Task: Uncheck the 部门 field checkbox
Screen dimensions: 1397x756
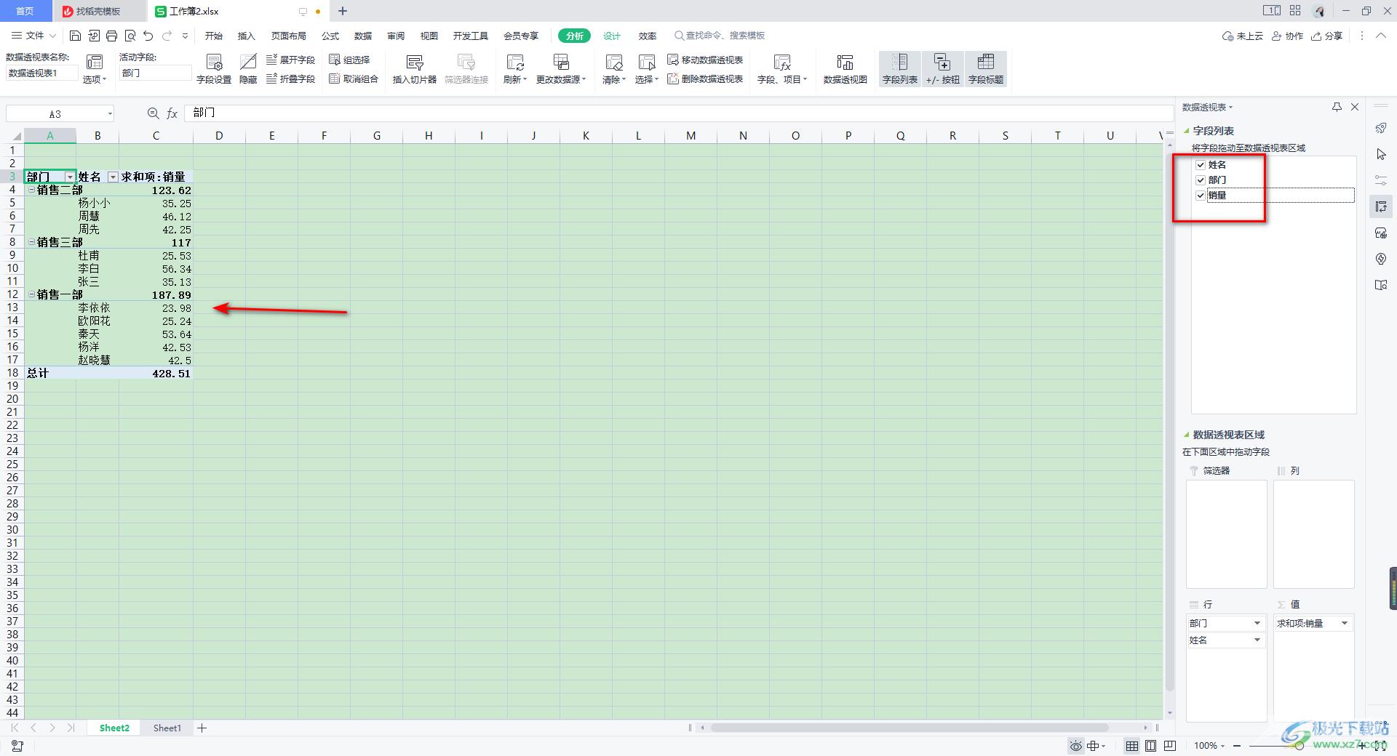Action: point(1201,180)
